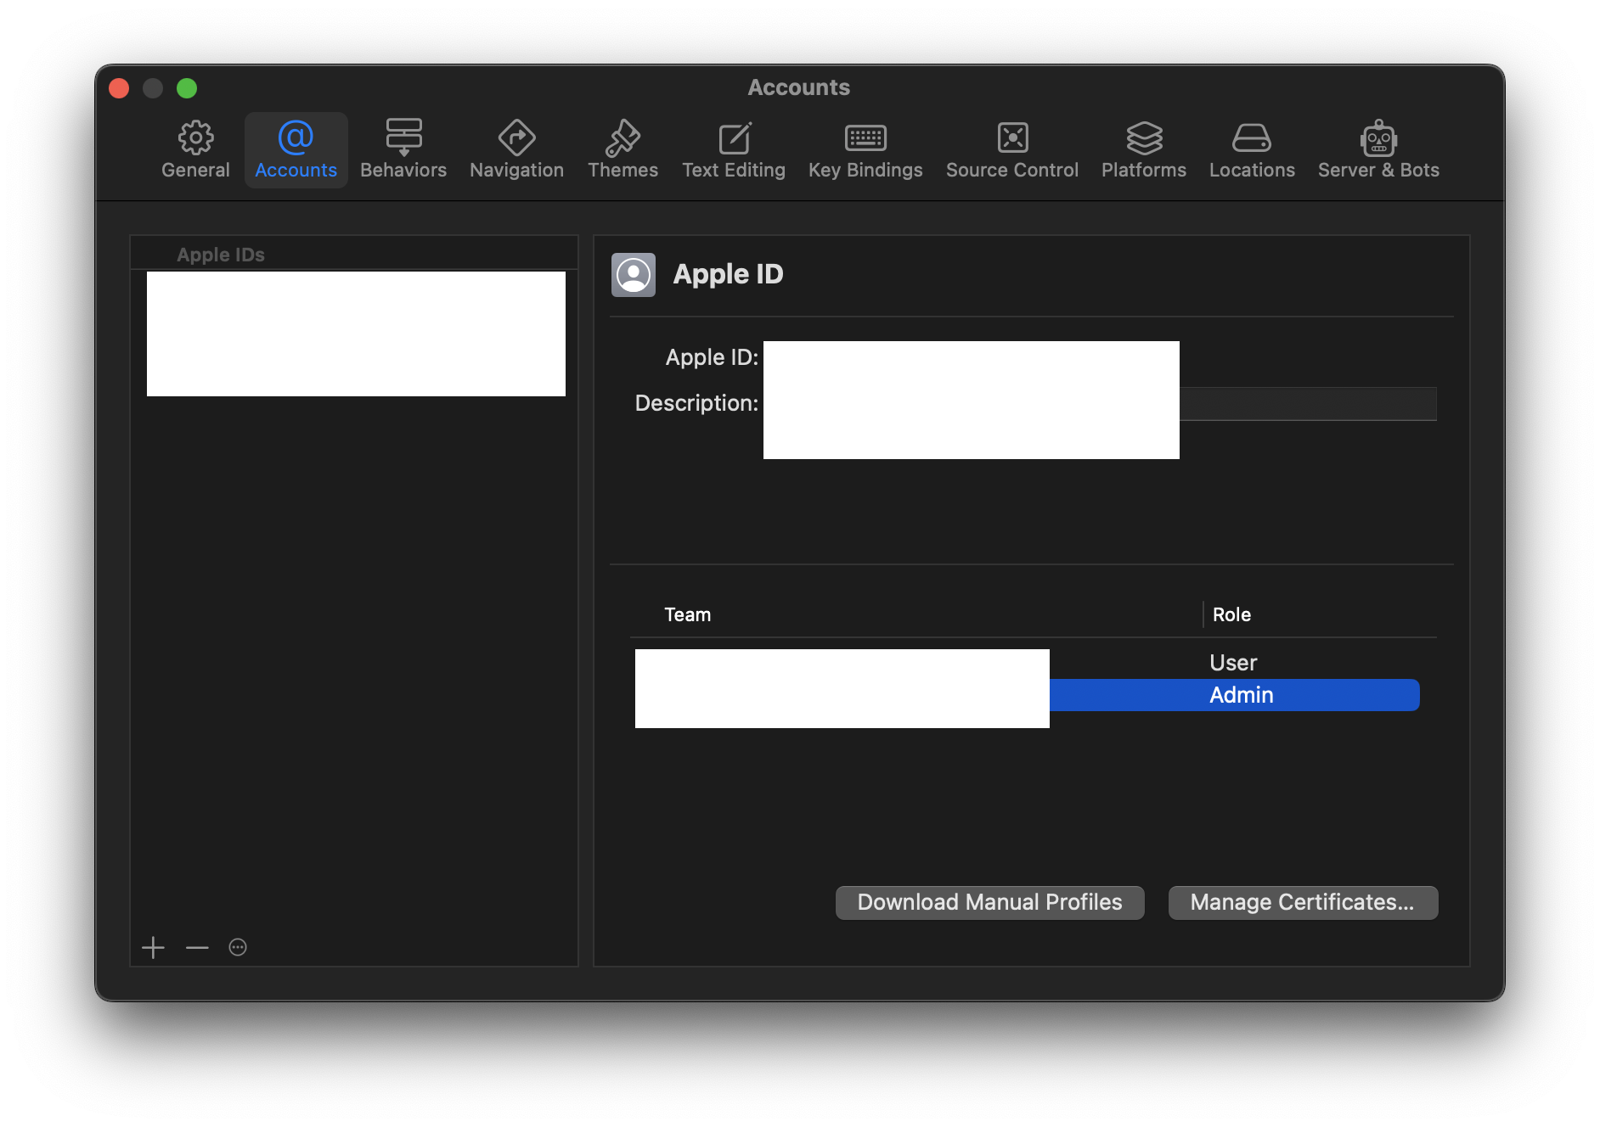Viewport: 1600px width, 1127px height.
Task: Open the Platforms preferences pane
Action: tap(1144, 150)
